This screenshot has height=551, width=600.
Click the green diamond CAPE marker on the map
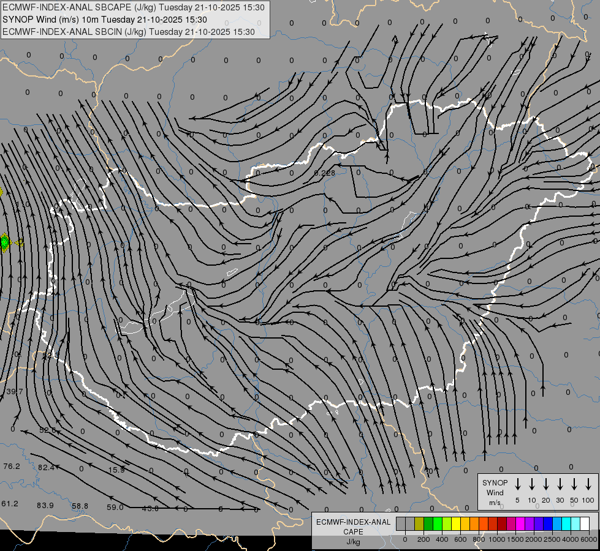tap(4, 242)
